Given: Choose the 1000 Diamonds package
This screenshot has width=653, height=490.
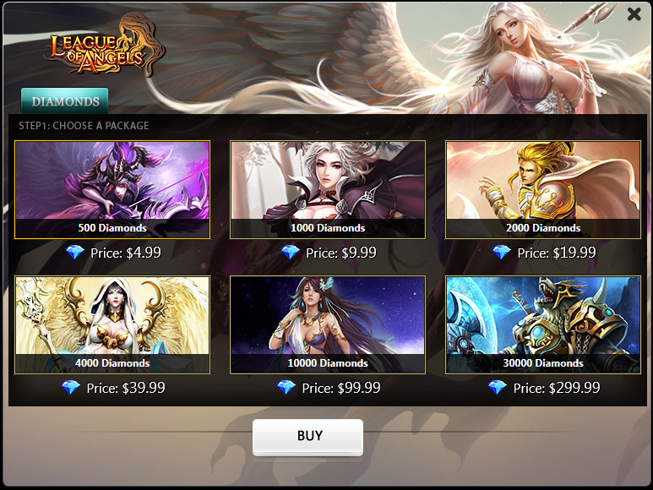Looking at the screenshot, I should (x=328, y=190).
